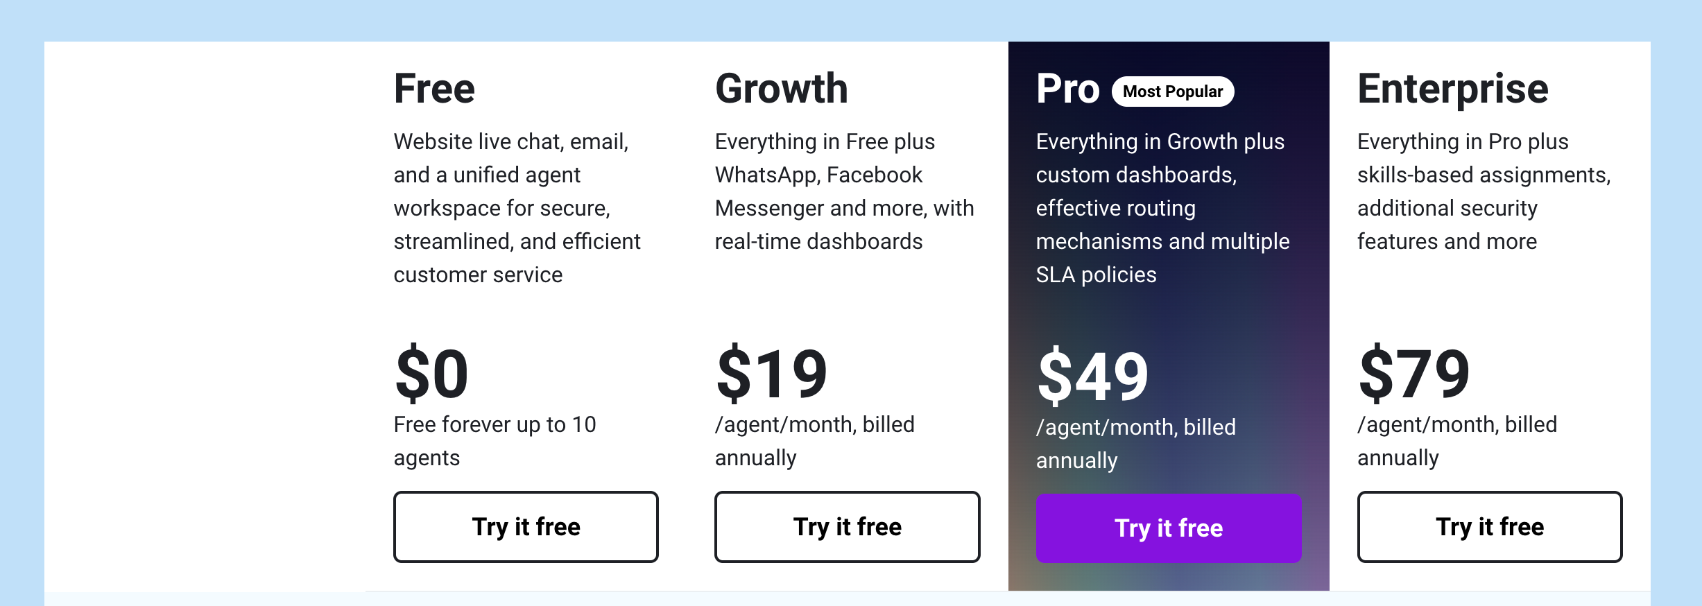1702x606 pixels.
Task: Click the $49 price on Pro
Action: [x=1092, y=376]
